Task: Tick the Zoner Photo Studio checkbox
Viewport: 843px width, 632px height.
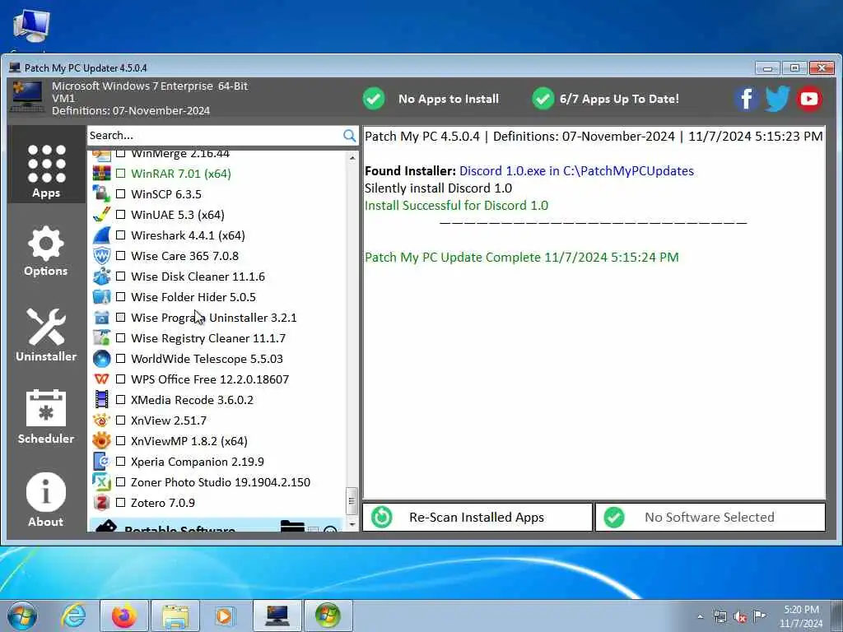Action: click(x=120, y=482)
